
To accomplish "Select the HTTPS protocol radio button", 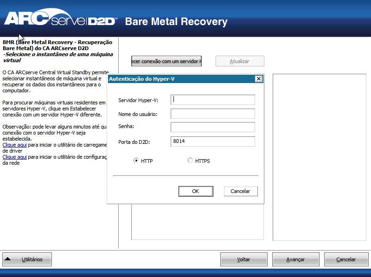I will point(189,161).
